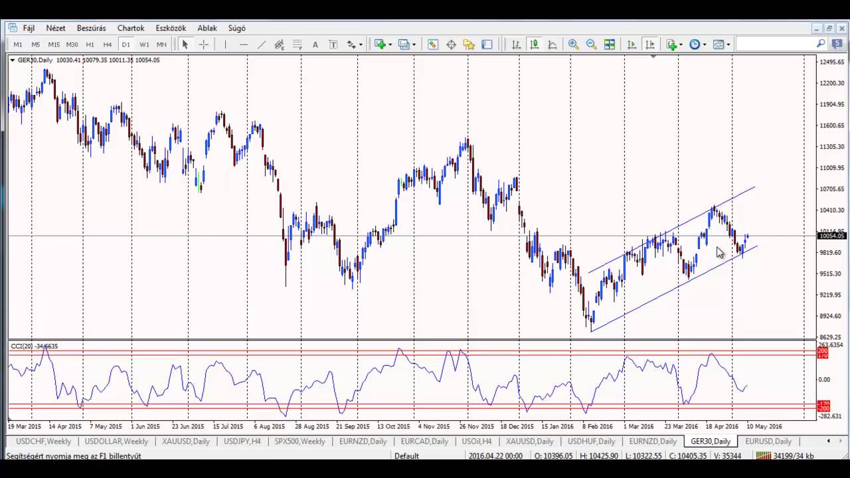Click the templates icon
Viewport: 850px width, 478px height.
[x=718, y=44]
